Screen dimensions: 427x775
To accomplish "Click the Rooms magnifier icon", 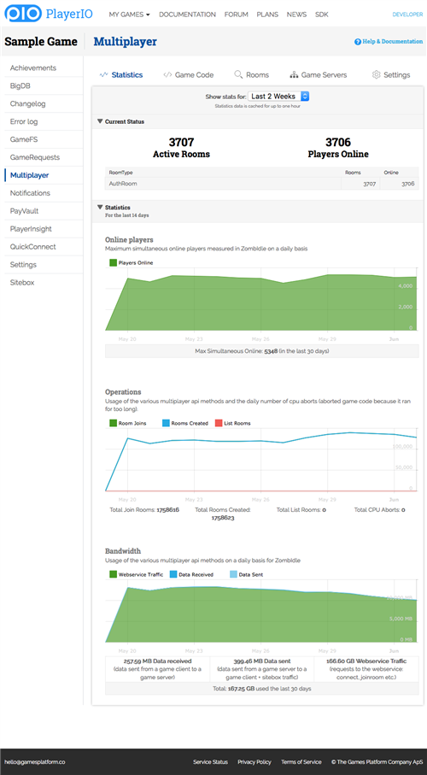I will (238, 74).
